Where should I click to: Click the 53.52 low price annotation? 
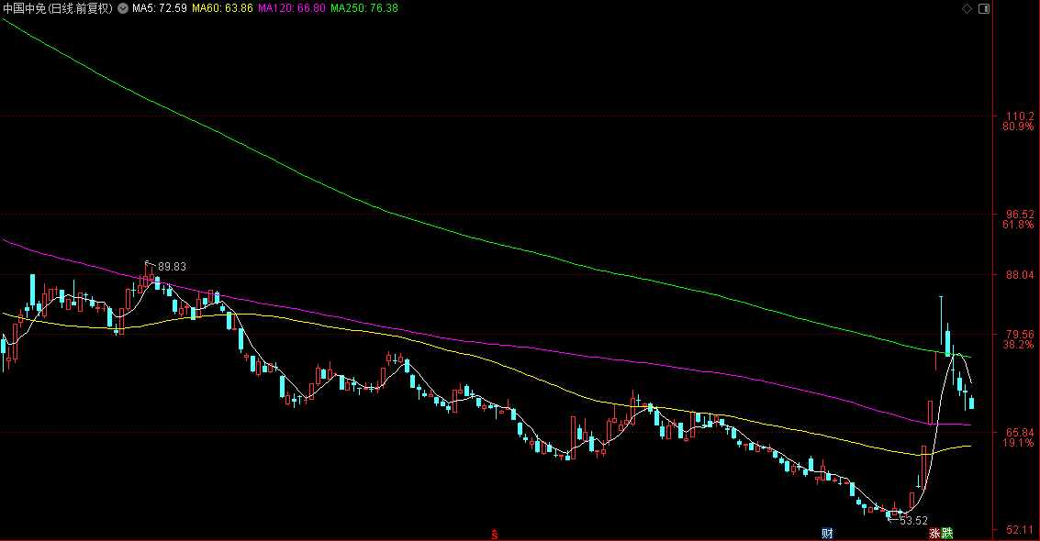[913, 521]
